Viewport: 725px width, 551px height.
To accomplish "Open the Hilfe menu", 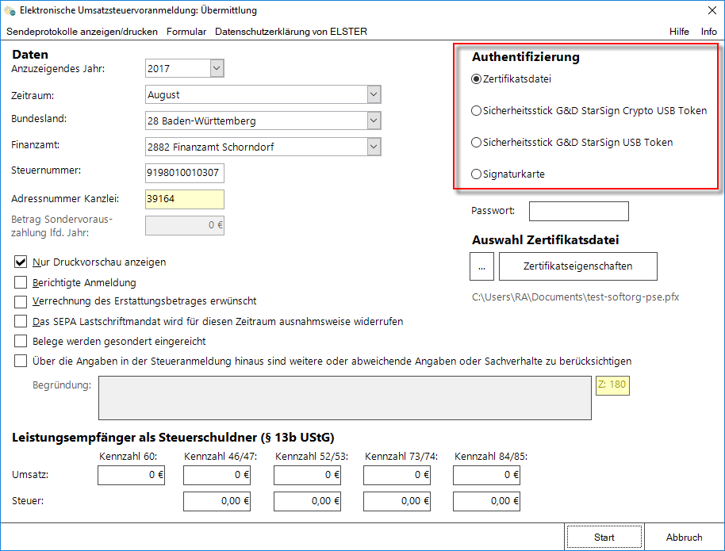I will (x=679, y=32).
